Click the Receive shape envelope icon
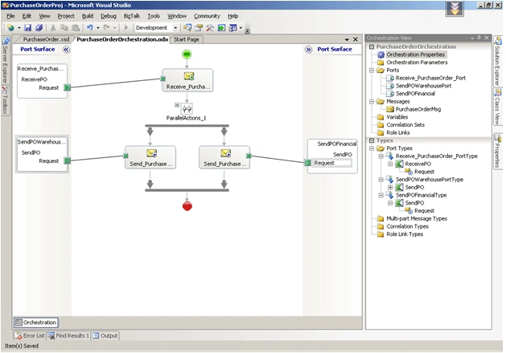Screen dimensions: 506x353 [x=189, y=76]
